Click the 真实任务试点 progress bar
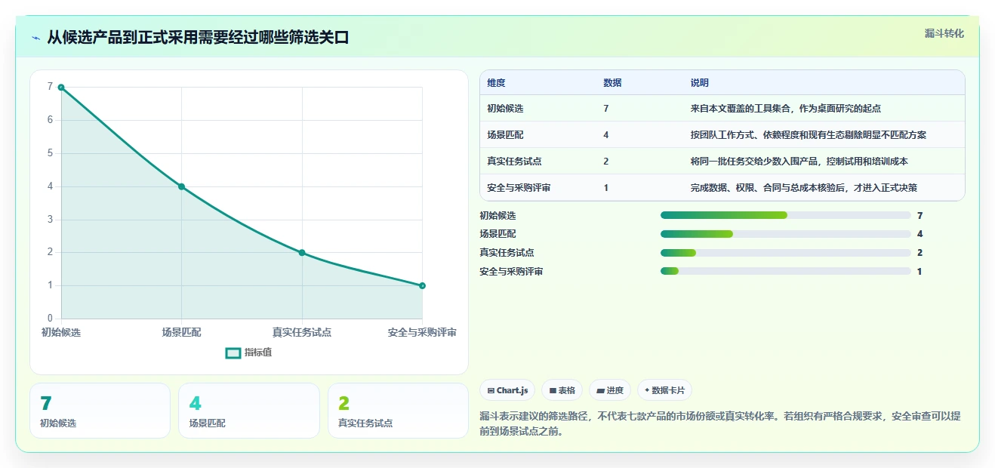Image resolution: width=995 pixels, height=468 pixels. click(786, 253)
